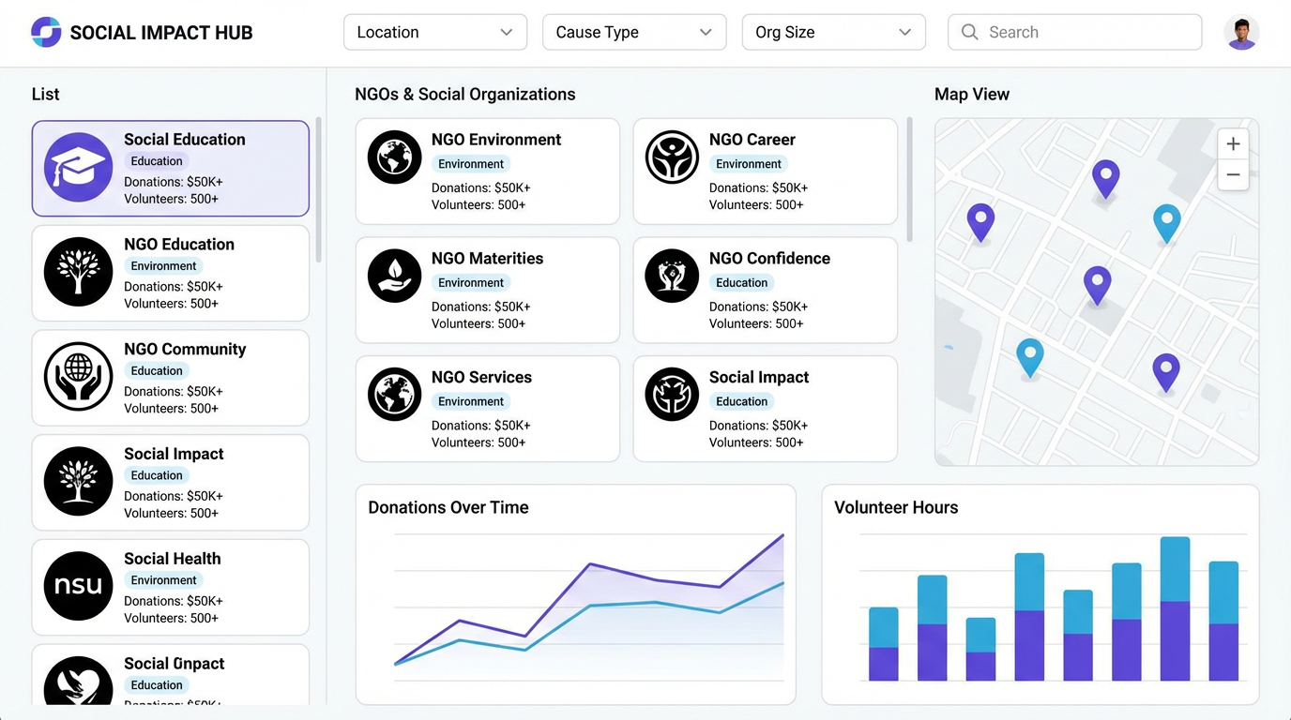Image resolution: width=1291 pixels, height=720 pixels.
Task: Click the hands holding globe icon for NGO Community
Action: click(78, 377)
